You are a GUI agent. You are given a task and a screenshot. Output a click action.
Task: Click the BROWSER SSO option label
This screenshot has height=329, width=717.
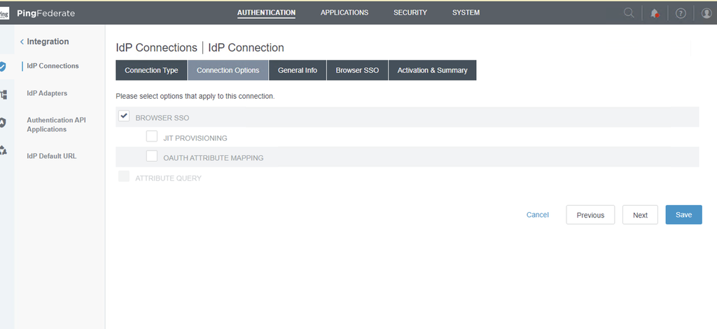pos(162,118)
